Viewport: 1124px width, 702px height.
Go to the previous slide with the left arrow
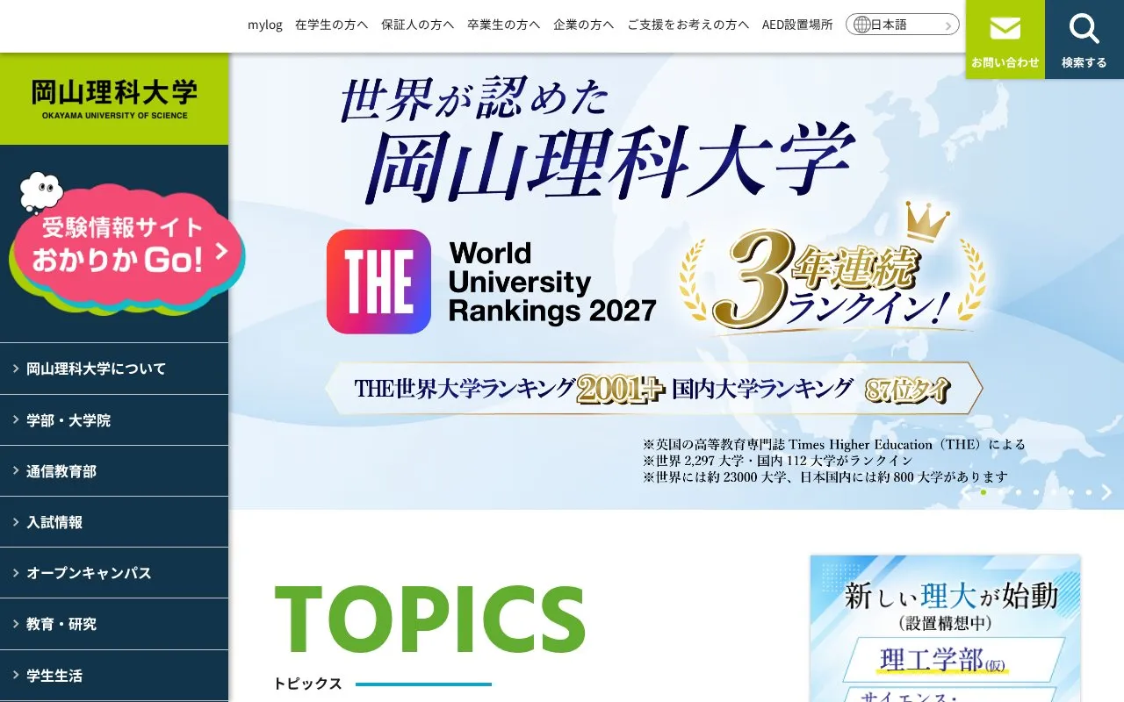point(966,492)
